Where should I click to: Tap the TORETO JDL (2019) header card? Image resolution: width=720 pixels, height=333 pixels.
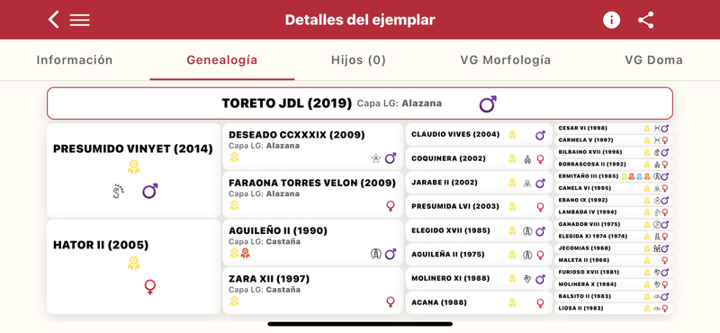click(x=360, y=103)
